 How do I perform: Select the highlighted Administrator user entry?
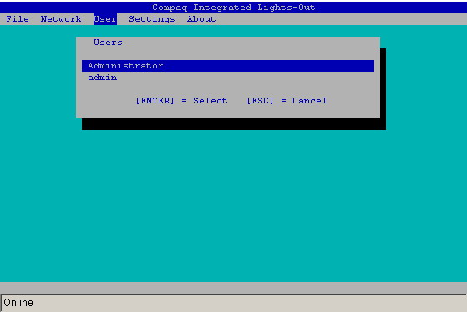coord(228,66)
